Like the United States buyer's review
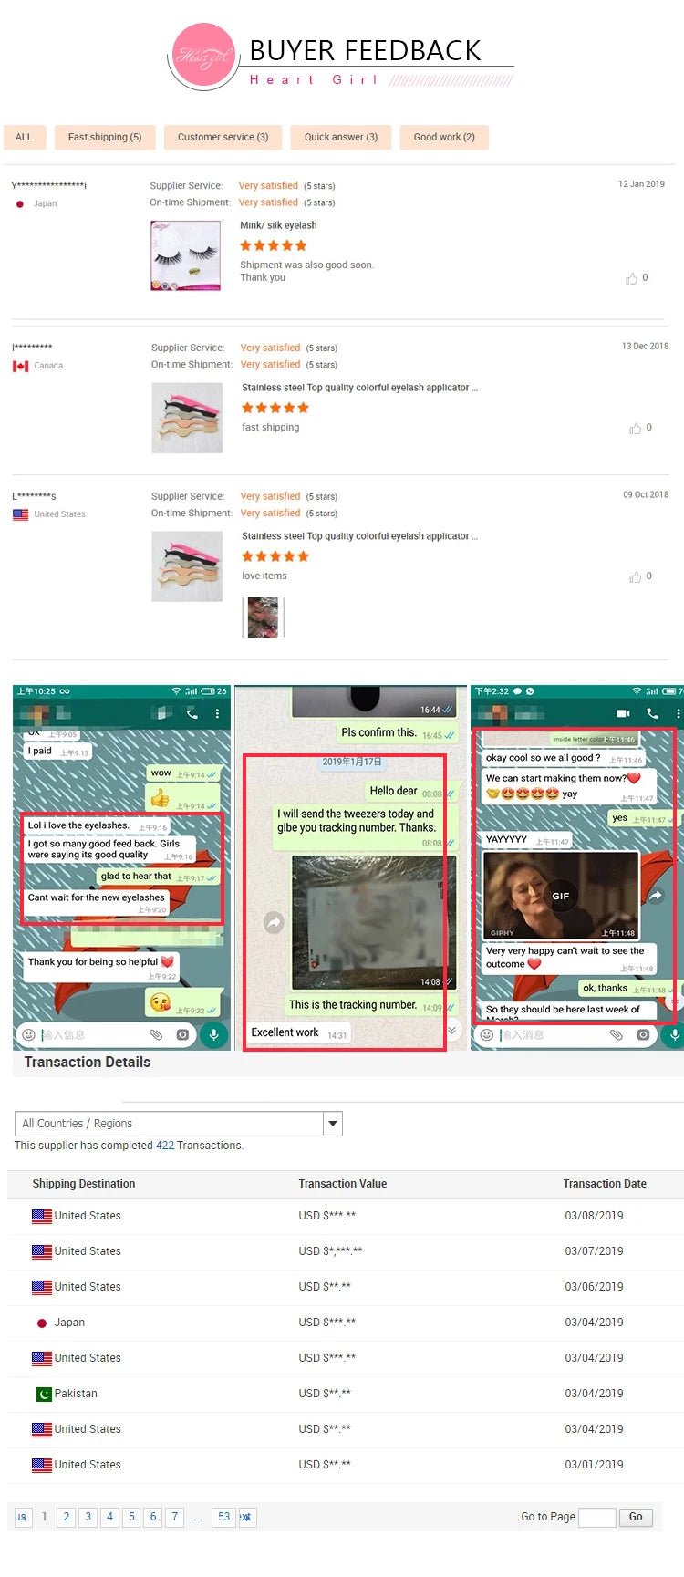The width and height of the screenshot is (684, 1577). pos(635,577)
